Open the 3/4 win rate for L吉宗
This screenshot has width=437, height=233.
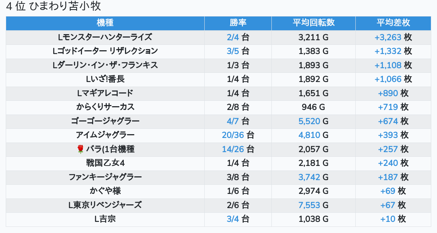[x=233, y=219]
